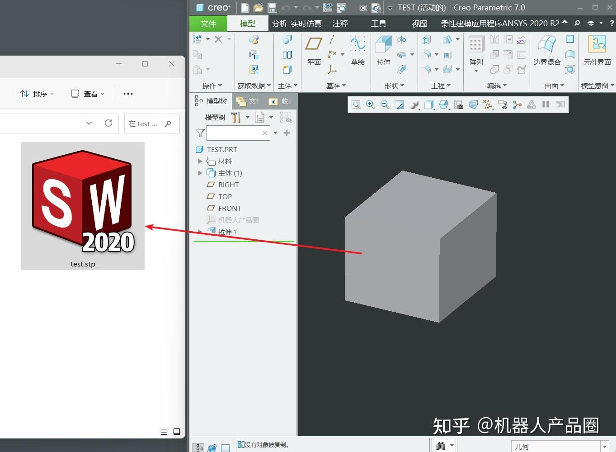Open the 视图 (View) menu tab

[x=419, y=23]
